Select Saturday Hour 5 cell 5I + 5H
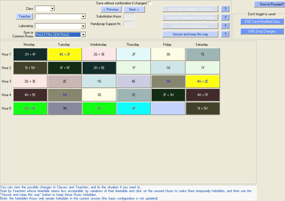Viewport: 285px width, 201px height. [x=203, y=108]
